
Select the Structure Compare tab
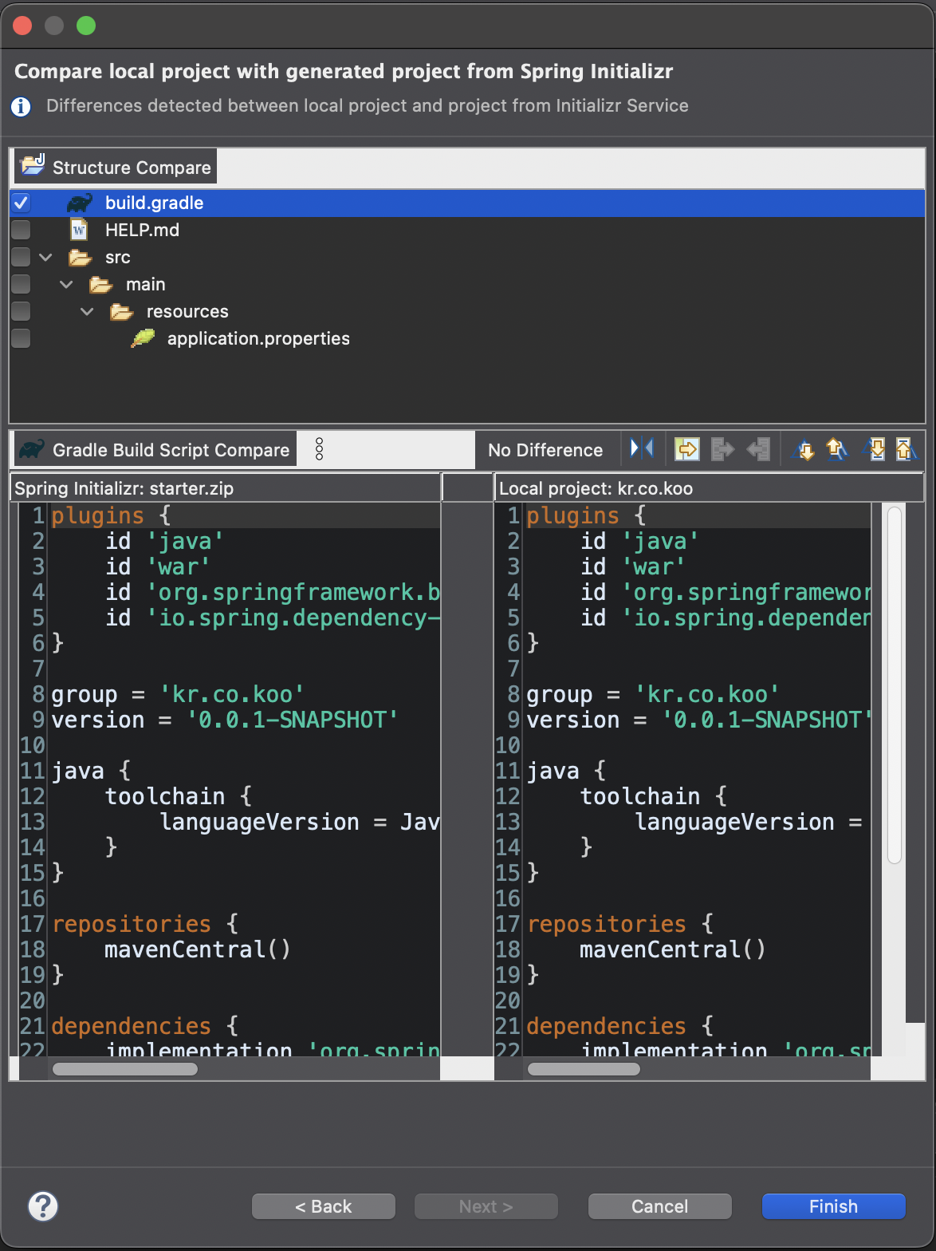pos(115,167)
